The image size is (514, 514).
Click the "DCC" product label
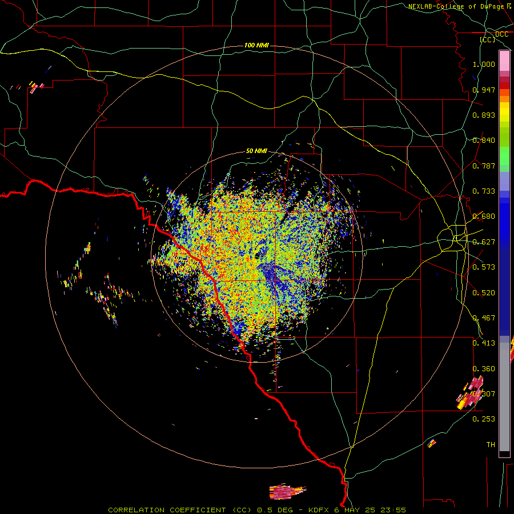tap(501, 34)
